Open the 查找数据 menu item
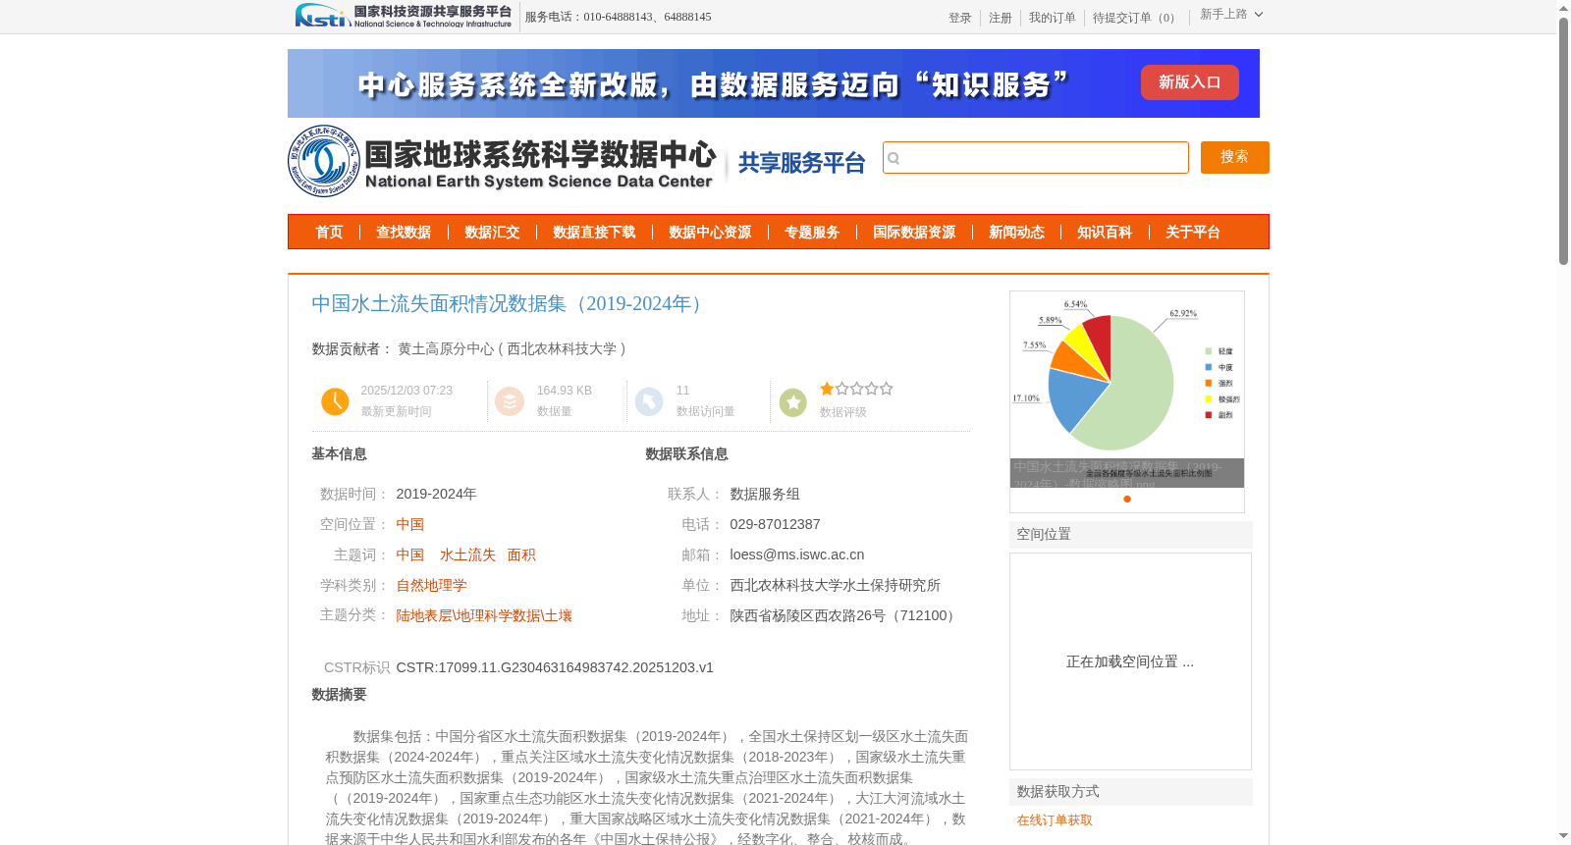This screenshot has height=845, width=1571. coord(404,233)
